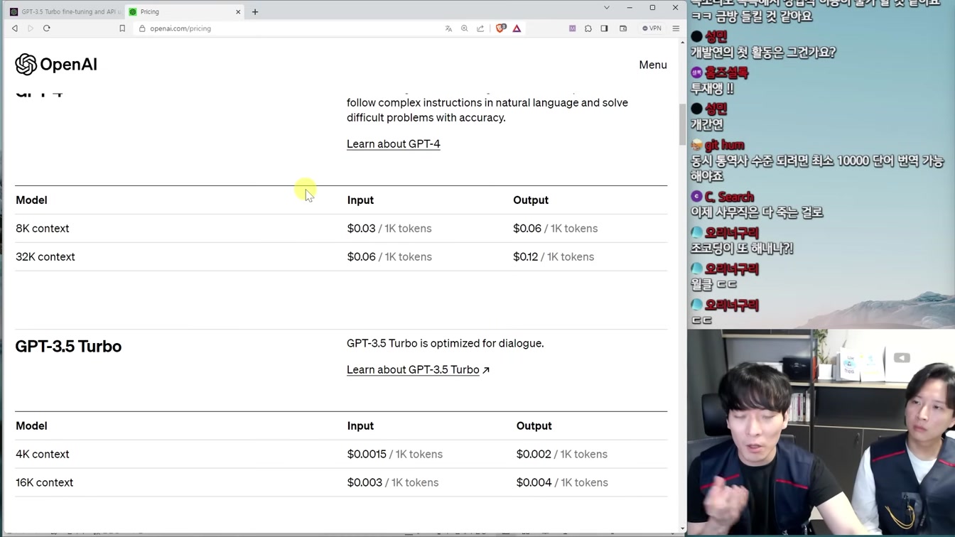Viewport: 955px width, 537px height.
Task: Click the $0.03 / 1K tokens input price
Action: pos(389,229)
